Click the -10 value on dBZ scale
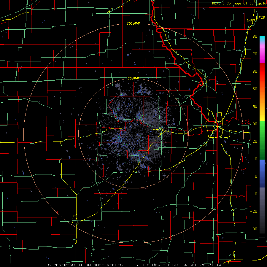The height and width of the screenshot is (267, 267). click(x=254, y=194)
